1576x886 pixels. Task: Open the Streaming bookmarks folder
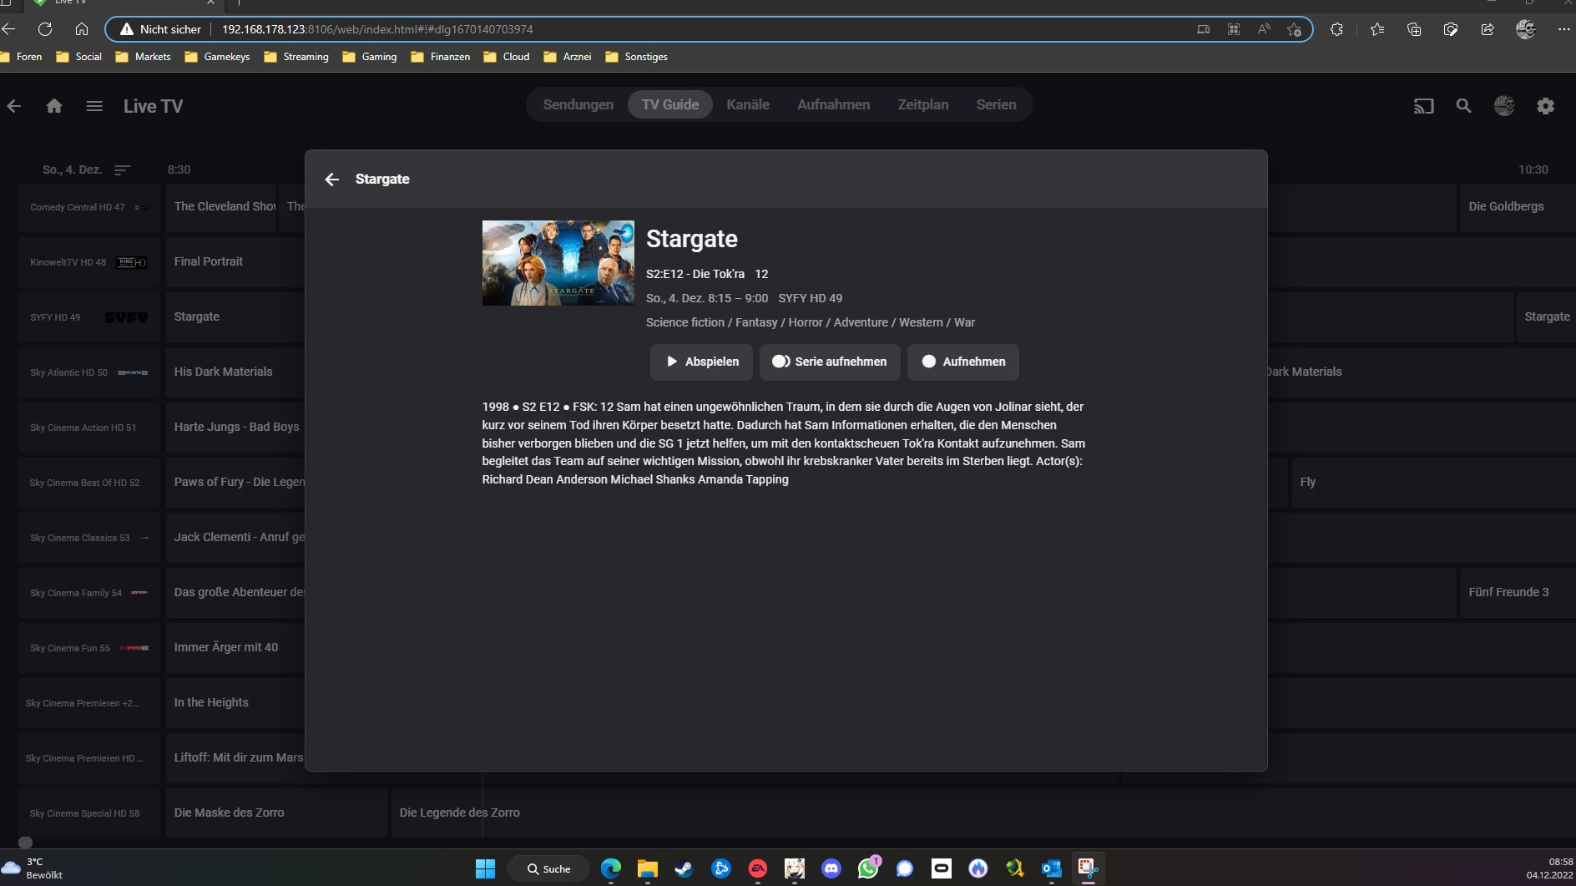pos(296,57)
